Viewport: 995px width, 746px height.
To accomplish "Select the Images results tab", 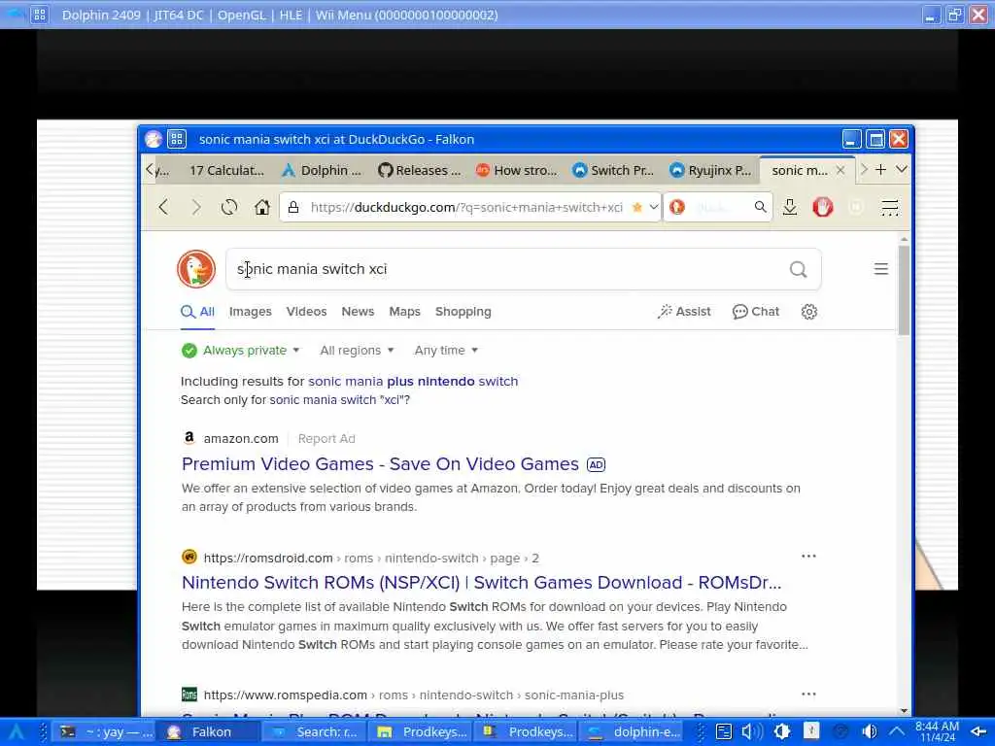I will coord(250,312).
